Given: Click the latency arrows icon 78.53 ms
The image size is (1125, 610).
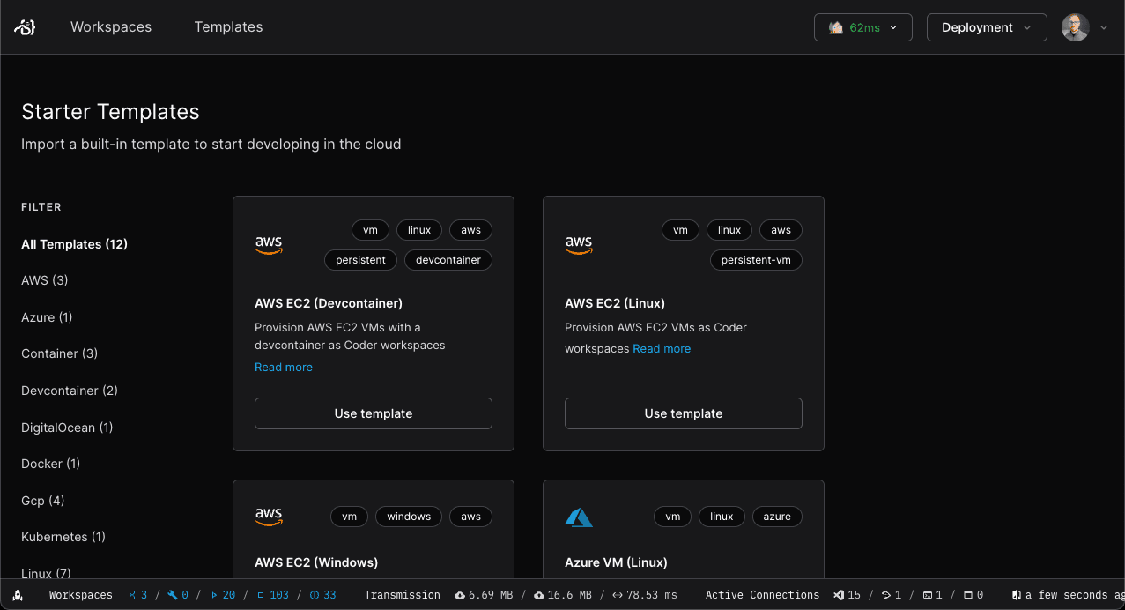Looking at the screenshot, I should [618, 595].
